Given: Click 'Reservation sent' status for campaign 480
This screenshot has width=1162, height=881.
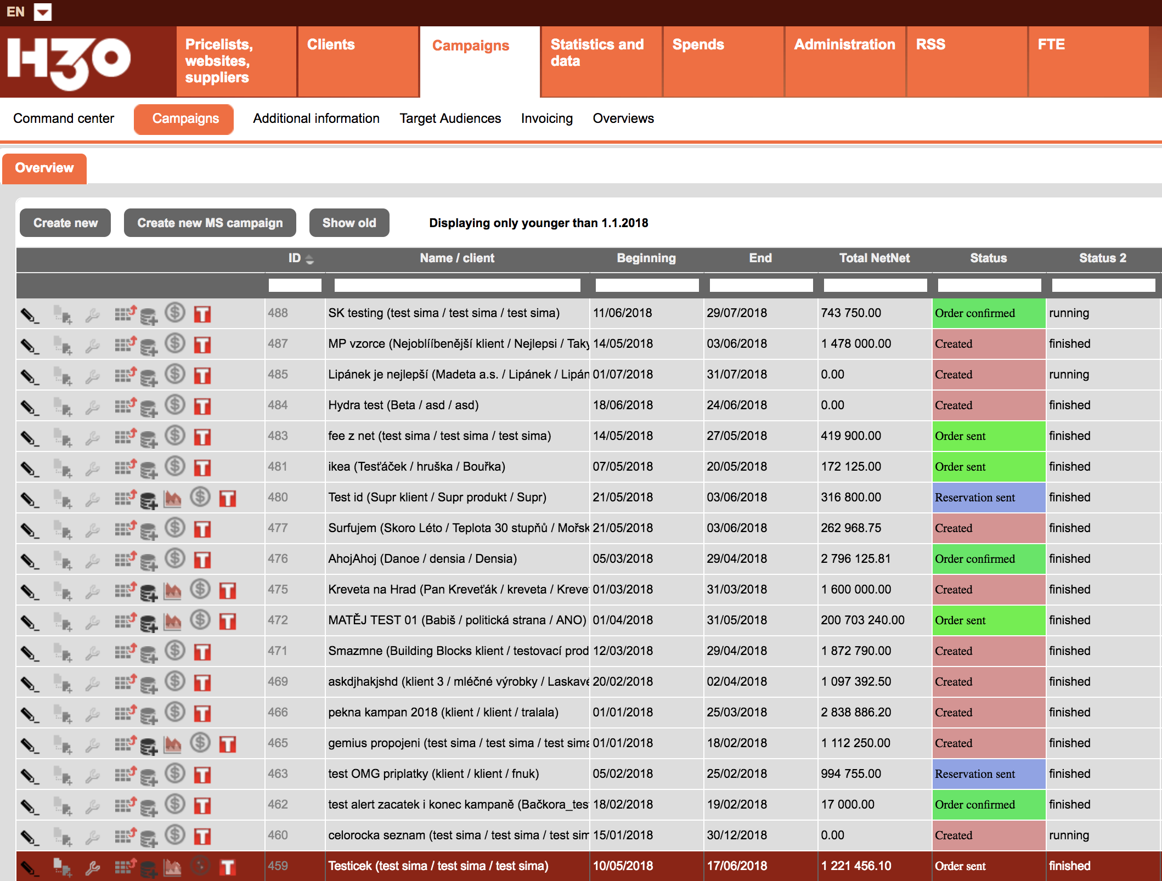Looking at the screenshot, I should point(989,498).
